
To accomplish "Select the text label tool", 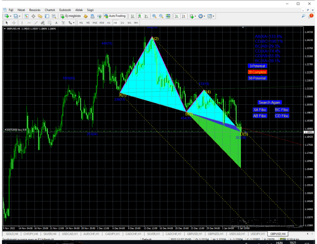I will coord(63,23).
